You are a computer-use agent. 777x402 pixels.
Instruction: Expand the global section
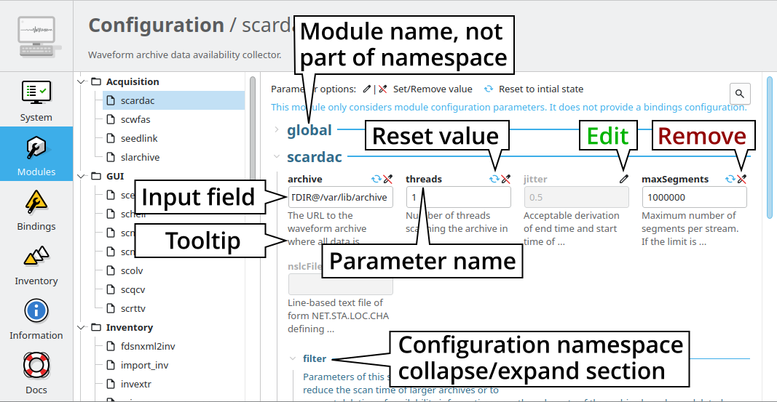click(x=277, y=130)
